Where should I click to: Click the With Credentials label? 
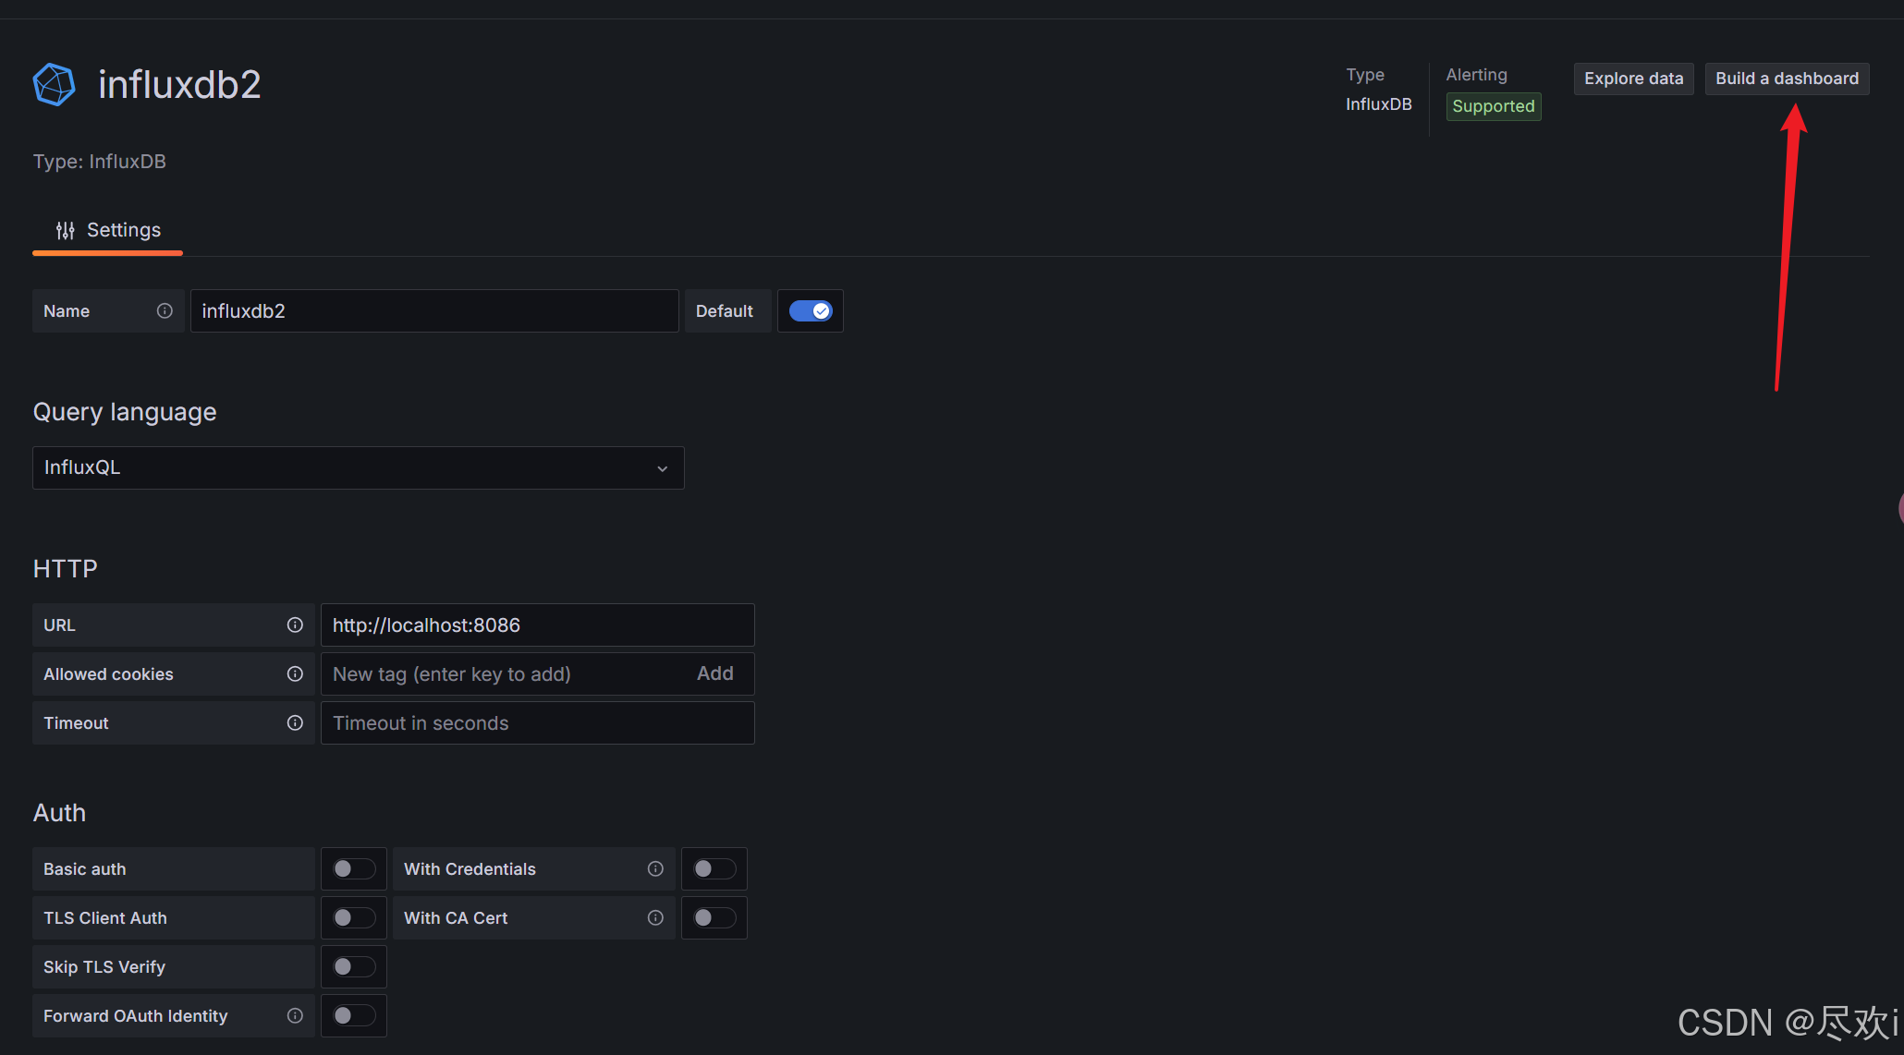470,869
